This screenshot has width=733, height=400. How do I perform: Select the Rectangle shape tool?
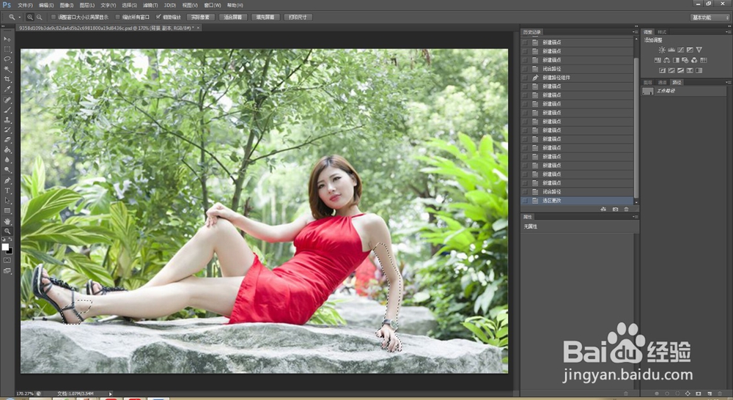point(7,211)
